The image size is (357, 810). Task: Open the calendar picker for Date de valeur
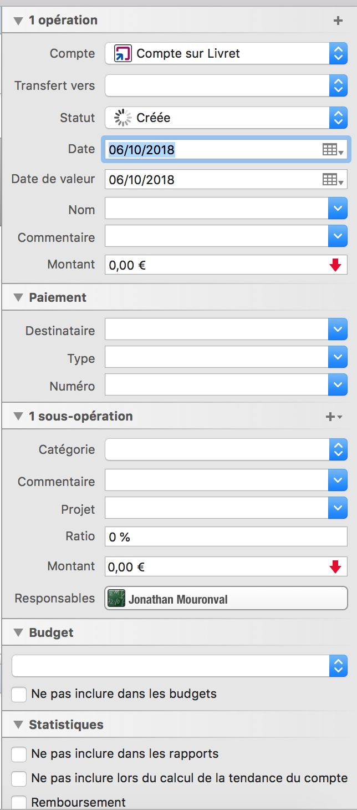click(333, 180)
